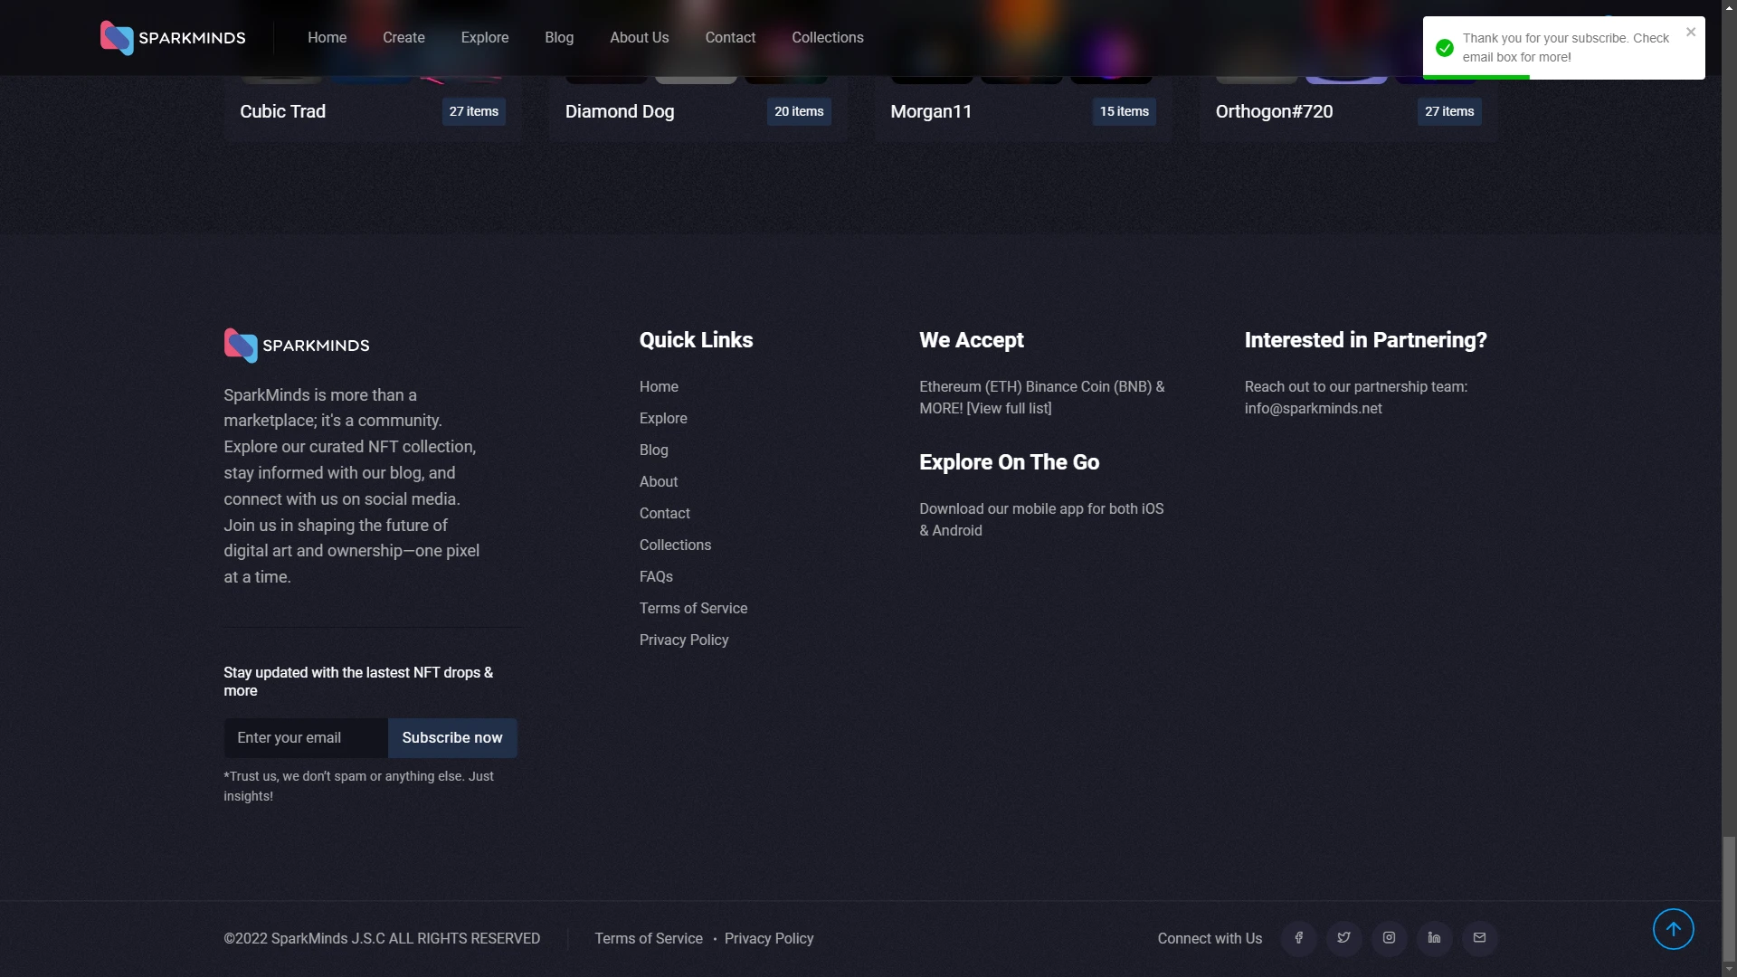Open Home in the top navigation
The image size is (1737, 977).
coord(327,37)
